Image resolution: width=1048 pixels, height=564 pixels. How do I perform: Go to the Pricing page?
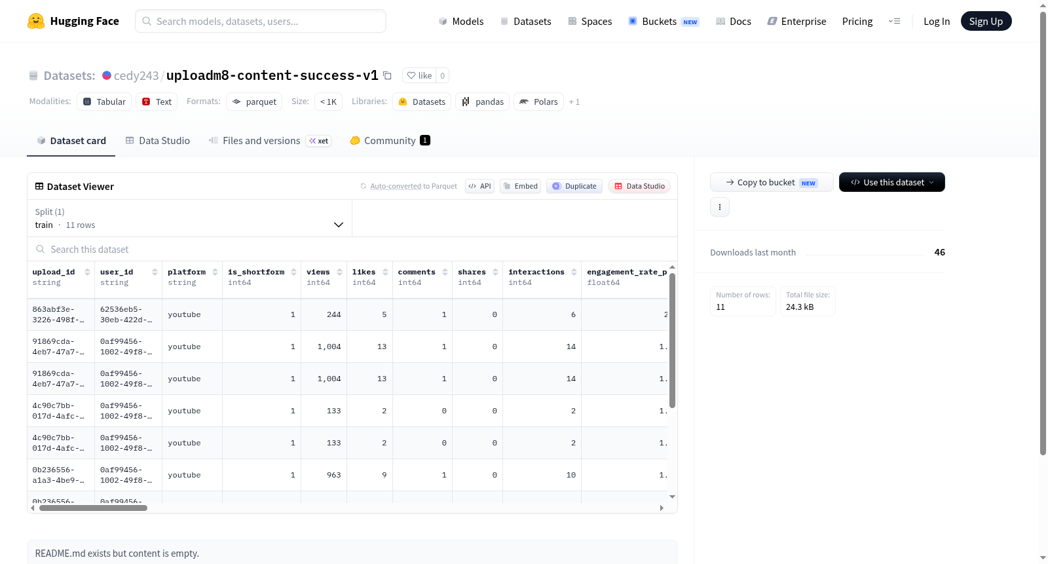[857, 21]
